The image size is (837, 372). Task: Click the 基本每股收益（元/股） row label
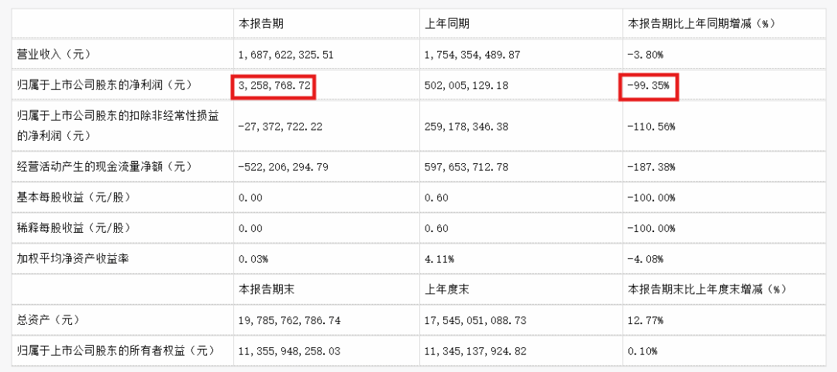[74, 197]
